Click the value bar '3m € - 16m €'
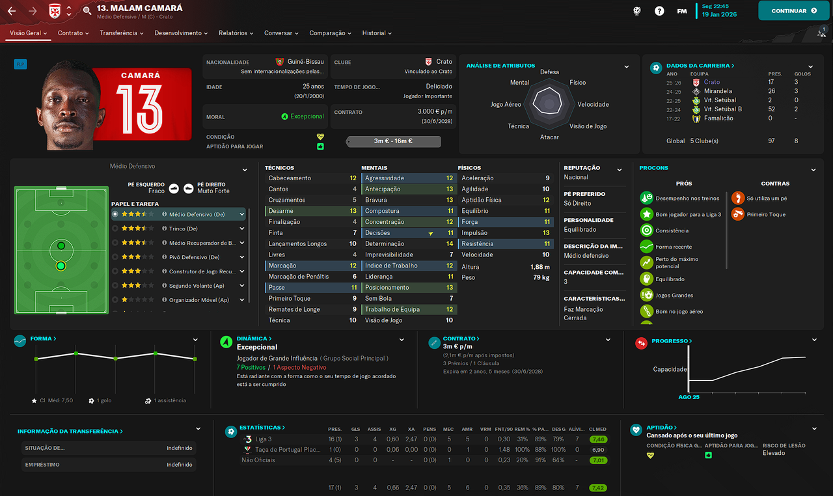The width and height of the screenshot is (833, 496). pos(394,141)
